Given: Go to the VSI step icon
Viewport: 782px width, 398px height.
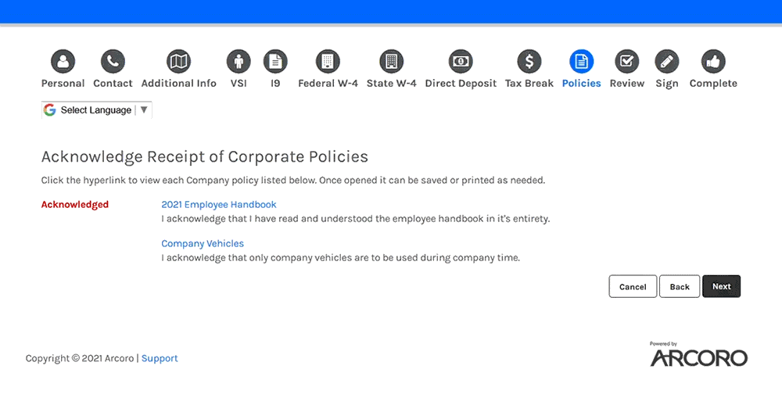Looking at the screenshot, I should 239,61.
